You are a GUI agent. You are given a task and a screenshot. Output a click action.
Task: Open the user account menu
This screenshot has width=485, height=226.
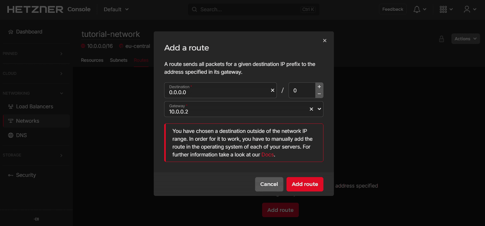(x=470, y=9)
